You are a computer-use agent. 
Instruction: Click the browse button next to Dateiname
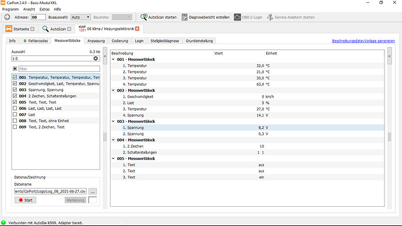tap(93, 192)
